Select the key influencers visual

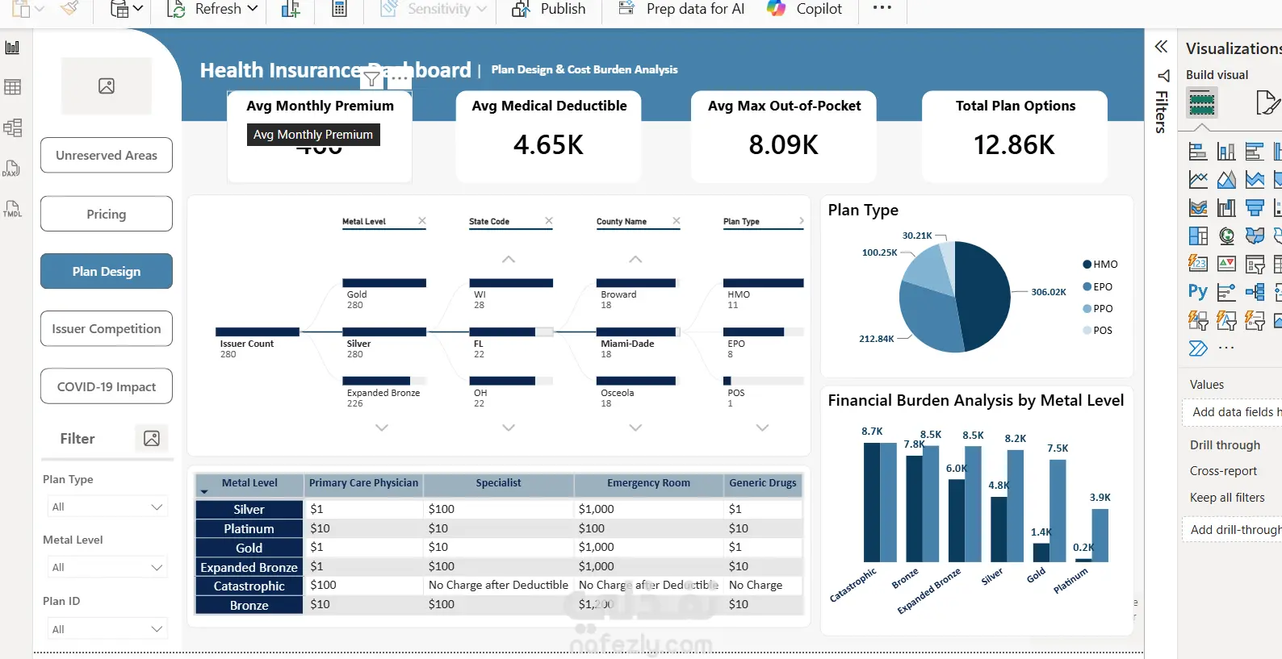[x=1226, y=292]
